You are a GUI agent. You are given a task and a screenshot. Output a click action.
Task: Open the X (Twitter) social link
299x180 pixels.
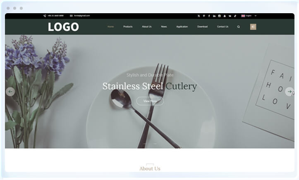(199, 16)
